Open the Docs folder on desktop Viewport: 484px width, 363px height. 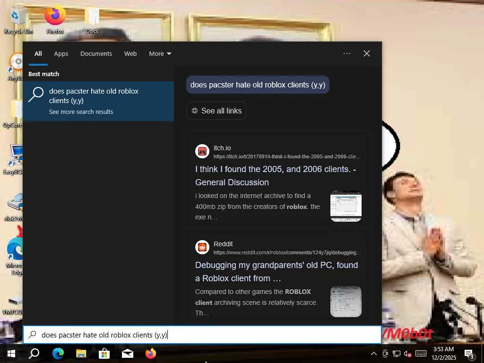click(92, 21)
